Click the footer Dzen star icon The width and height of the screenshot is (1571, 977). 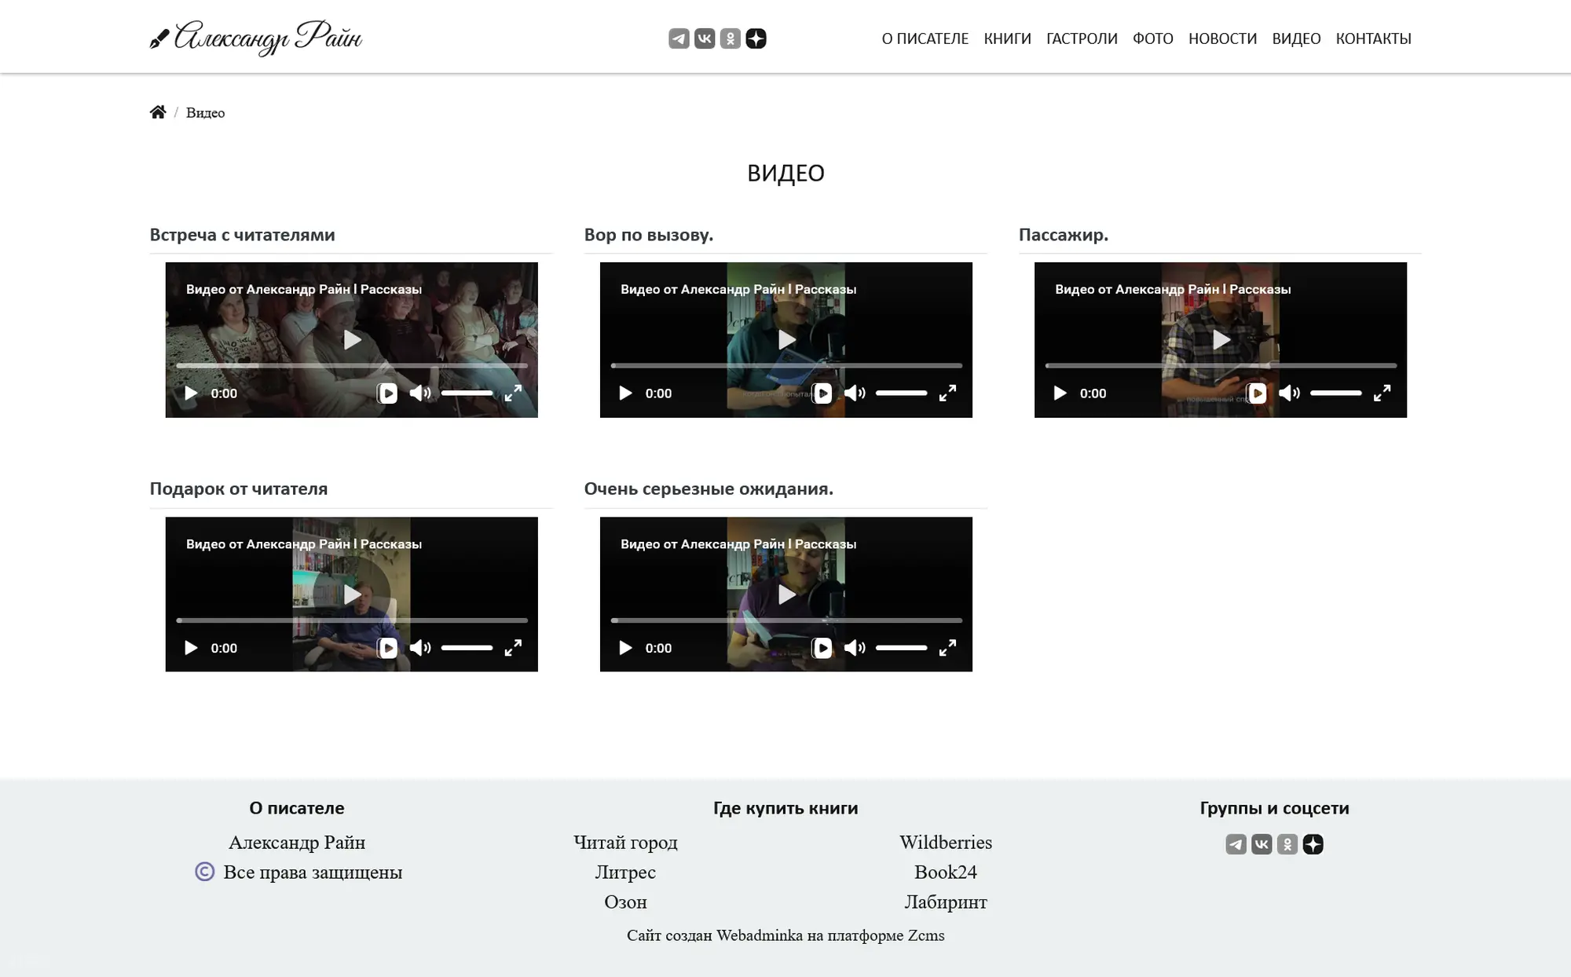(x=1313, y=844)
